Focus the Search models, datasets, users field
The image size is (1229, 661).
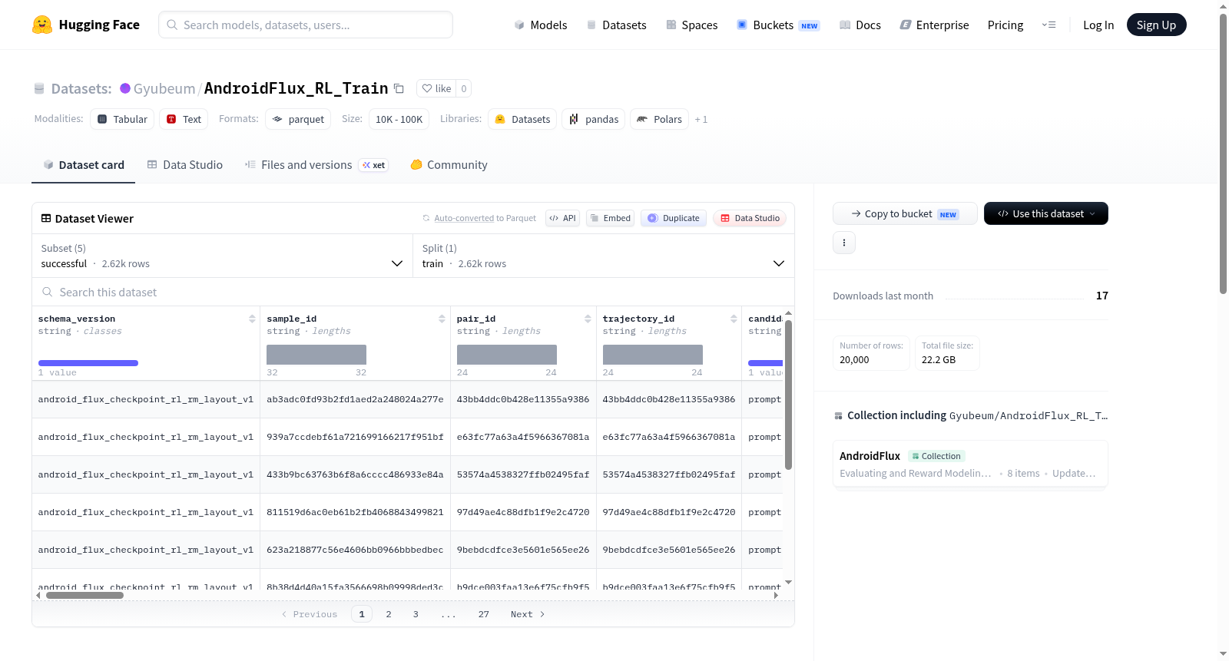tap(306, 25)
